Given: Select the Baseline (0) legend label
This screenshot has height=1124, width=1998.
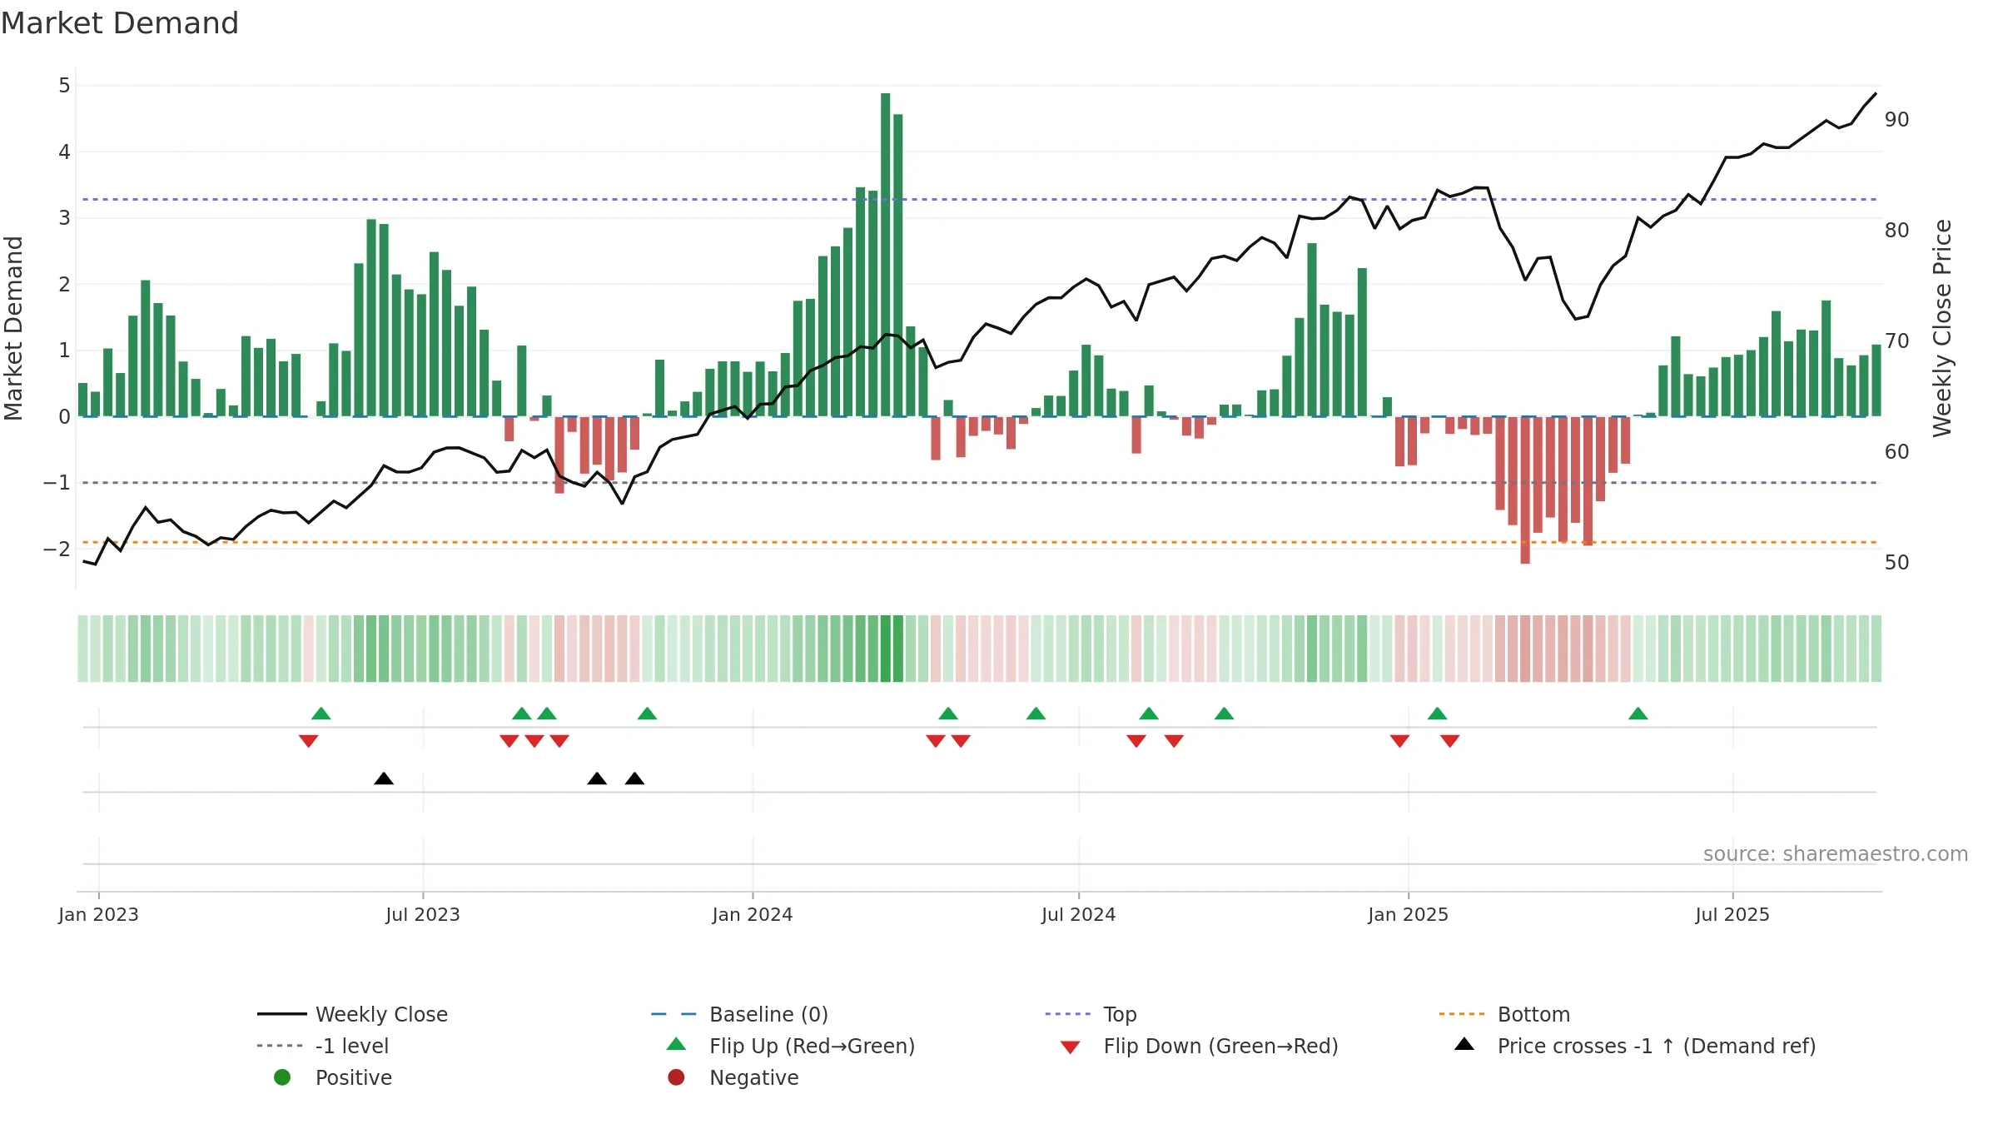Looking at the screenshot, I should coord(768,1014).
